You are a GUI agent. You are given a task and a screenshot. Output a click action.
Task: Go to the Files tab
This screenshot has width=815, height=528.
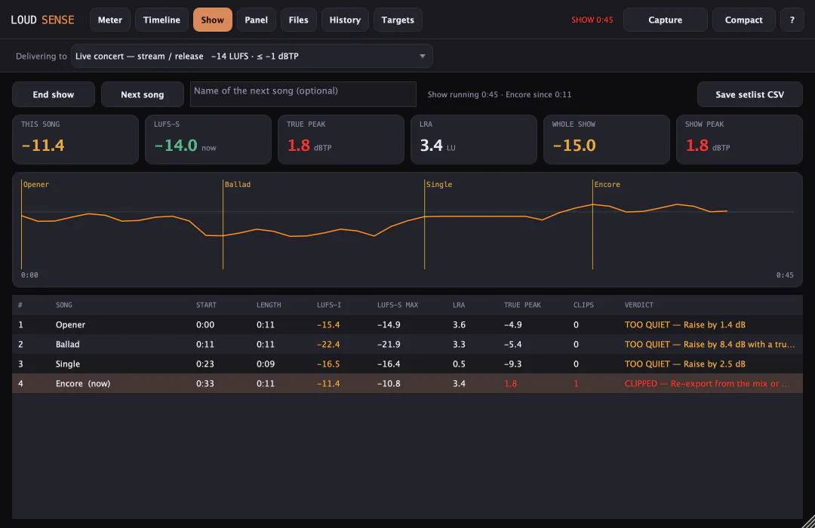pos(298,20)
